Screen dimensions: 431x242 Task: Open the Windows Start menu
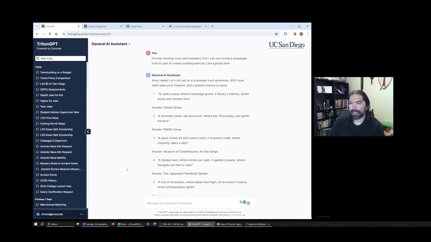tap(36, 224)
